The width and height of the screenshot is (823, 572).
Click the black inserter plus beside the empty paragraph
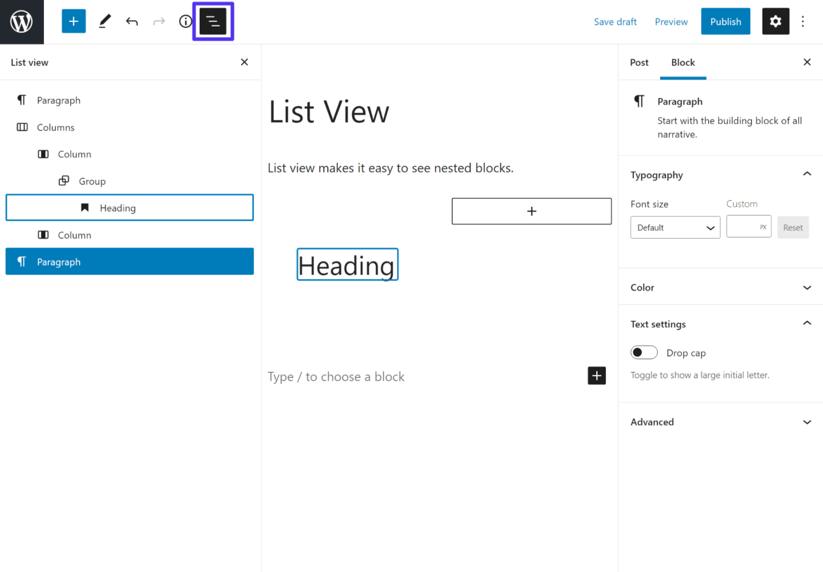pos(596,376)
